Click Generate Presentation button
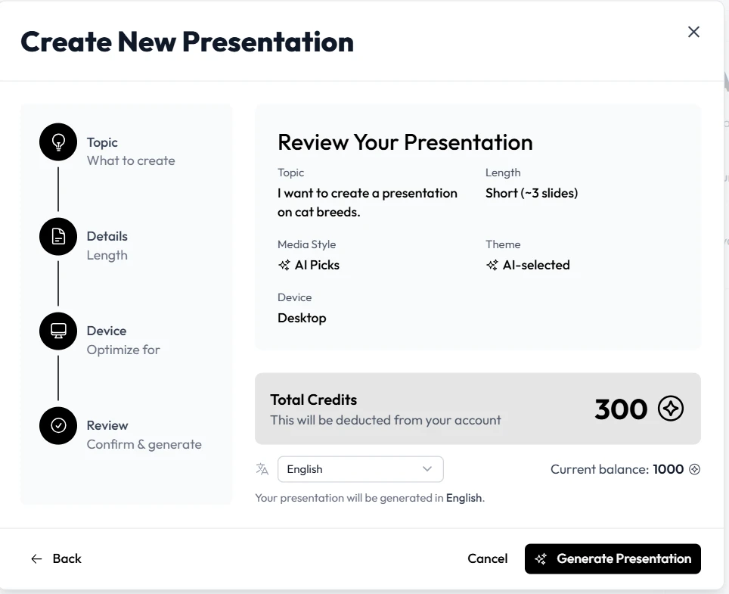The image size is (729, 594). pyautogui.click(x=613, y=558)
